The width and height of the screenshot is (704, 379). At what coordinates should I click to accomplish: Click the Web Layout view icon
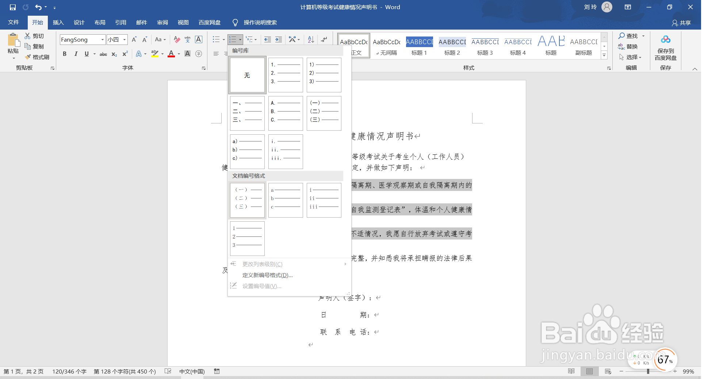tap(608, 371)
